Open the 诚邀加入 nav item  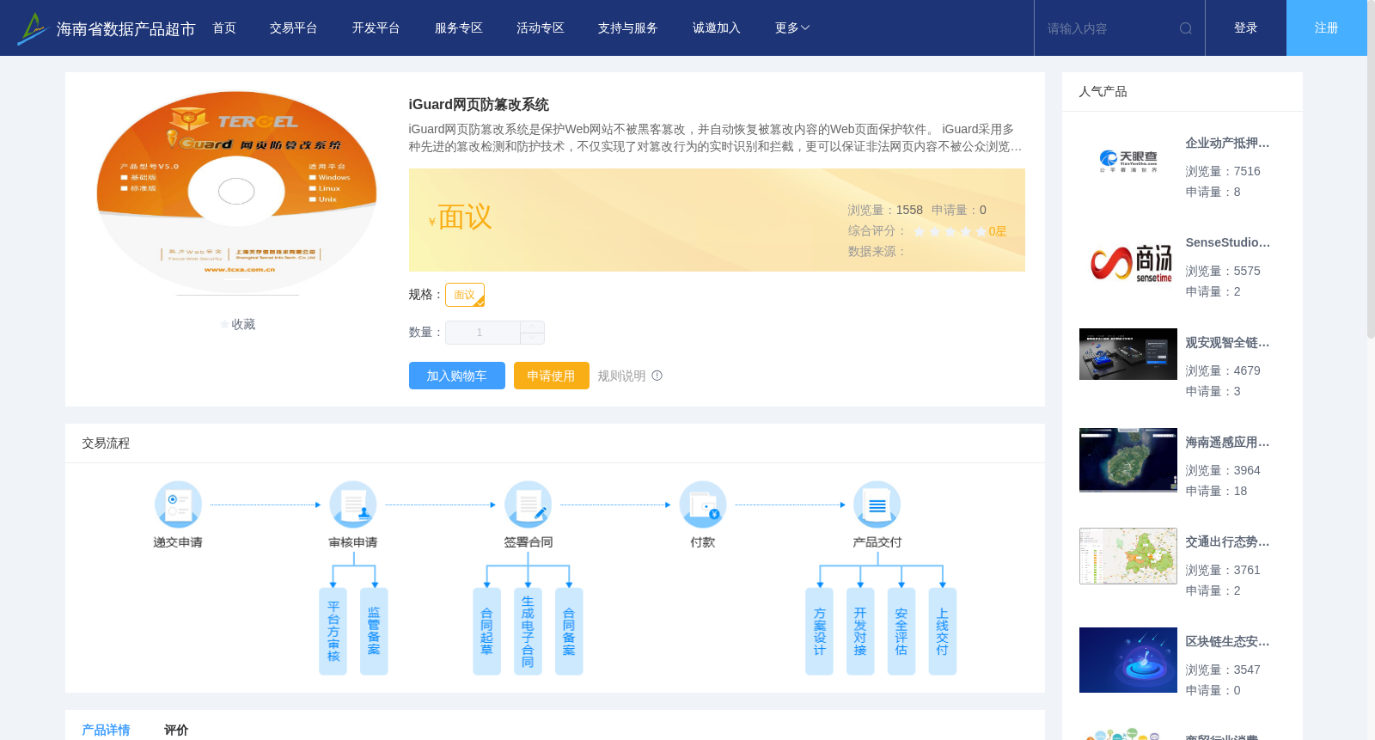pyautogui.click(x=717, y=28)
